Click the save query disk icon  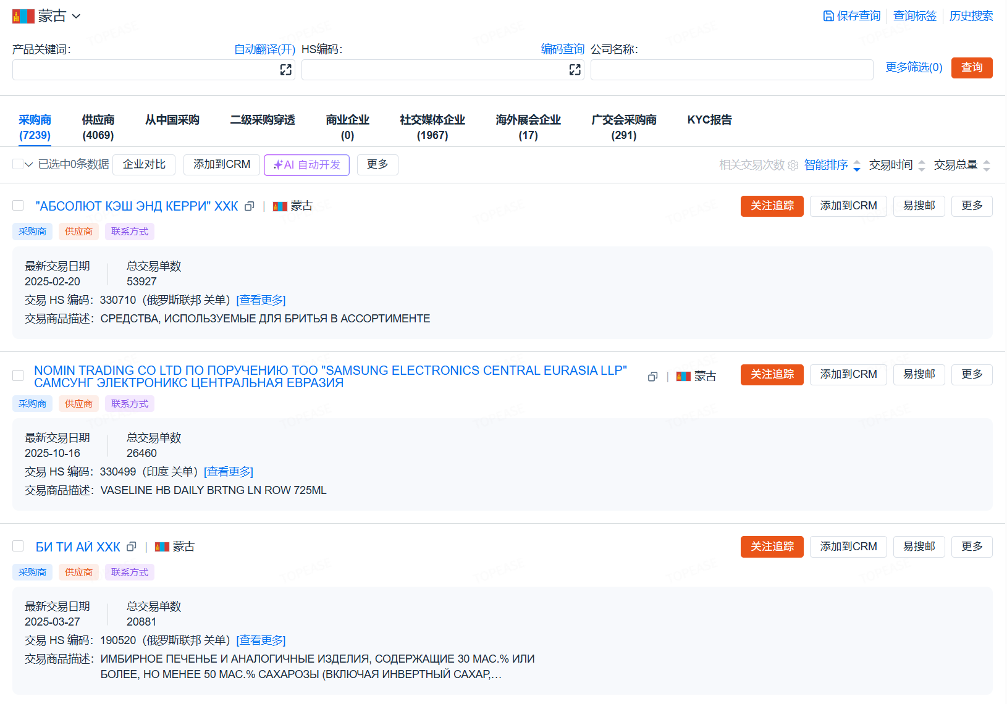828,16
